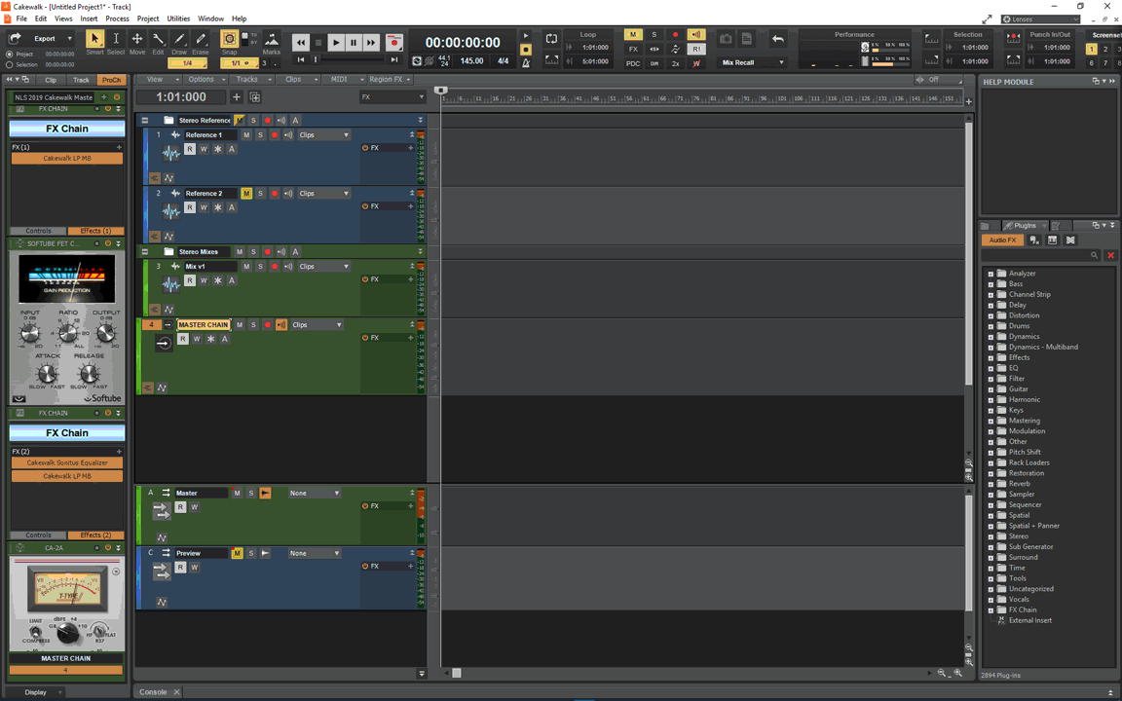Switch to the ProCh inspector tab
The width and height of the screenshot is (1122, 701).
112,80
